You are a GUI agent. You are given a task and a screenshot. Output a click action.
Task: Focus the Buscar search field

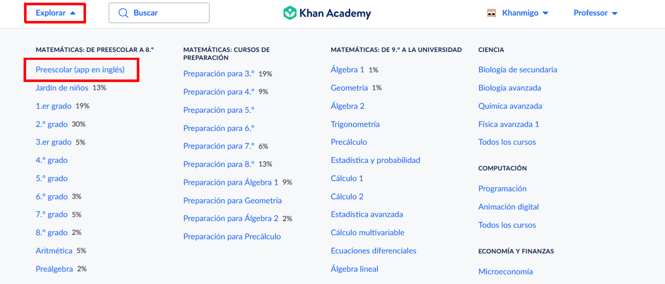(x=159, y=13)
